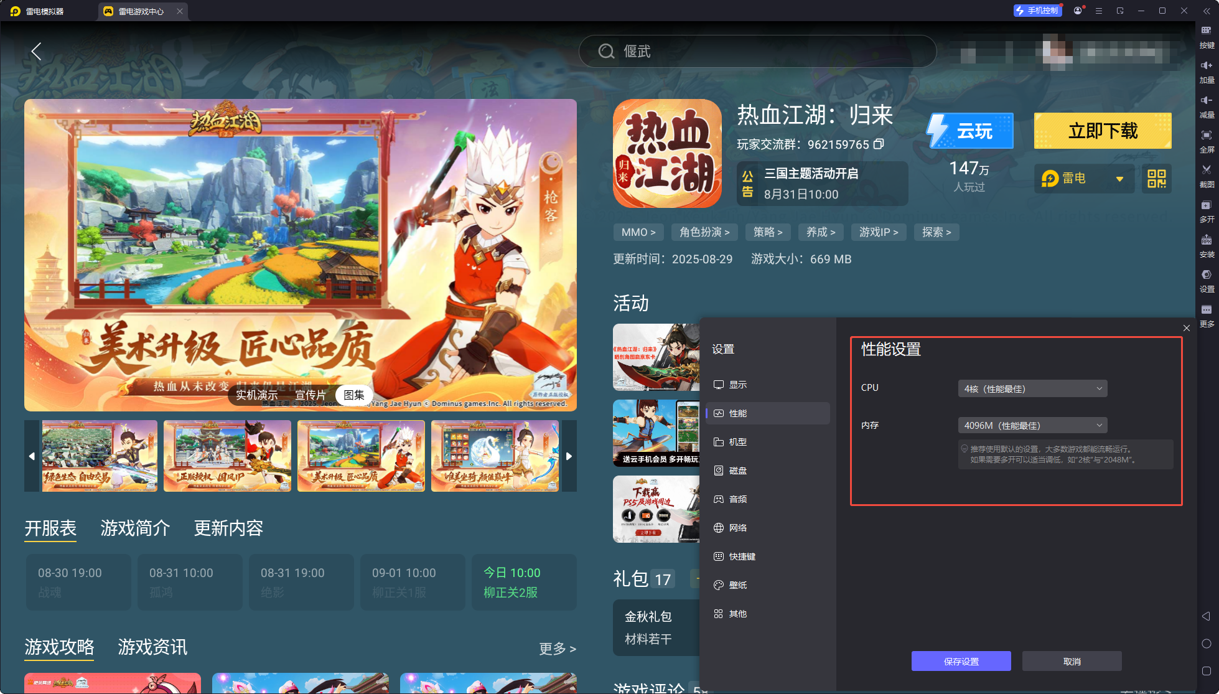Open the 唯美坐骑 颜值巅峰 thumbnail
Image resolution: width=1219 pixels, height=694 pixels.
pyautogui.click(x=495, y=456)
